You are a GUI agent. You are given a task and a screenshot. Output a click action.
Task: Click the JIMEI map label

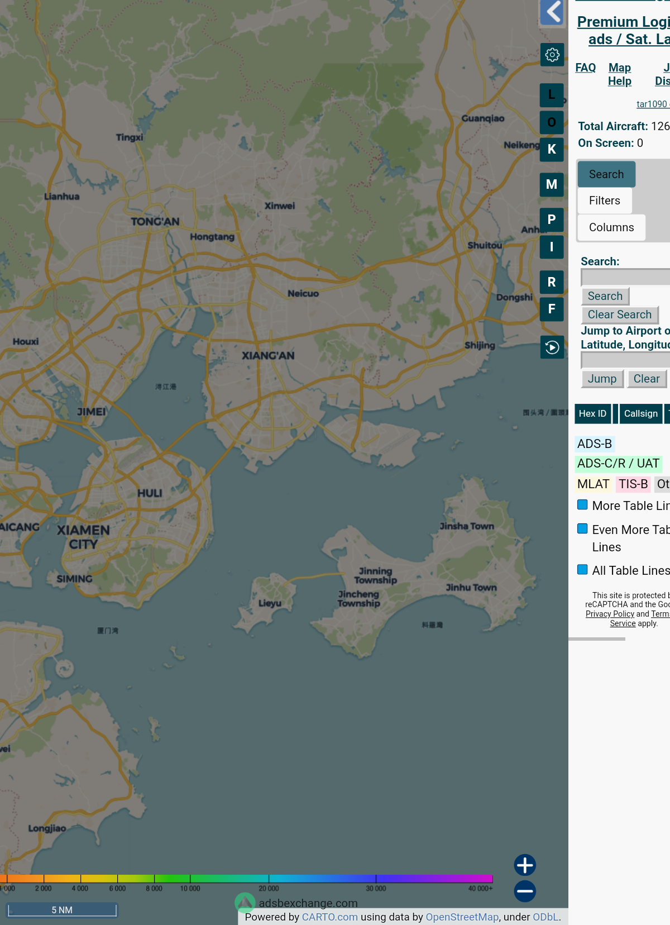point(92,412)
